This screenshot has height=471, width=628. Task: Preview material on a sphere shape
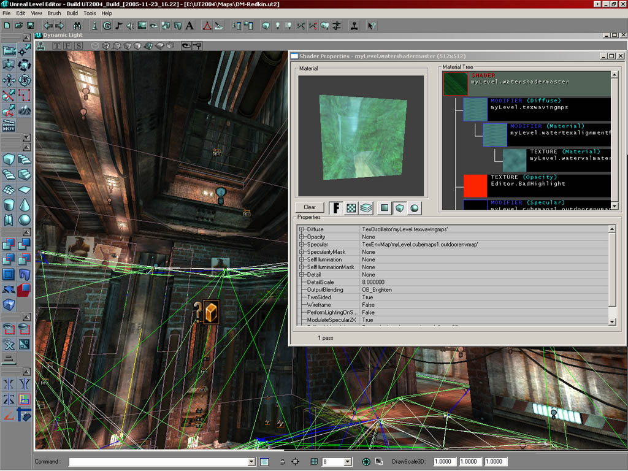(415, 208)
